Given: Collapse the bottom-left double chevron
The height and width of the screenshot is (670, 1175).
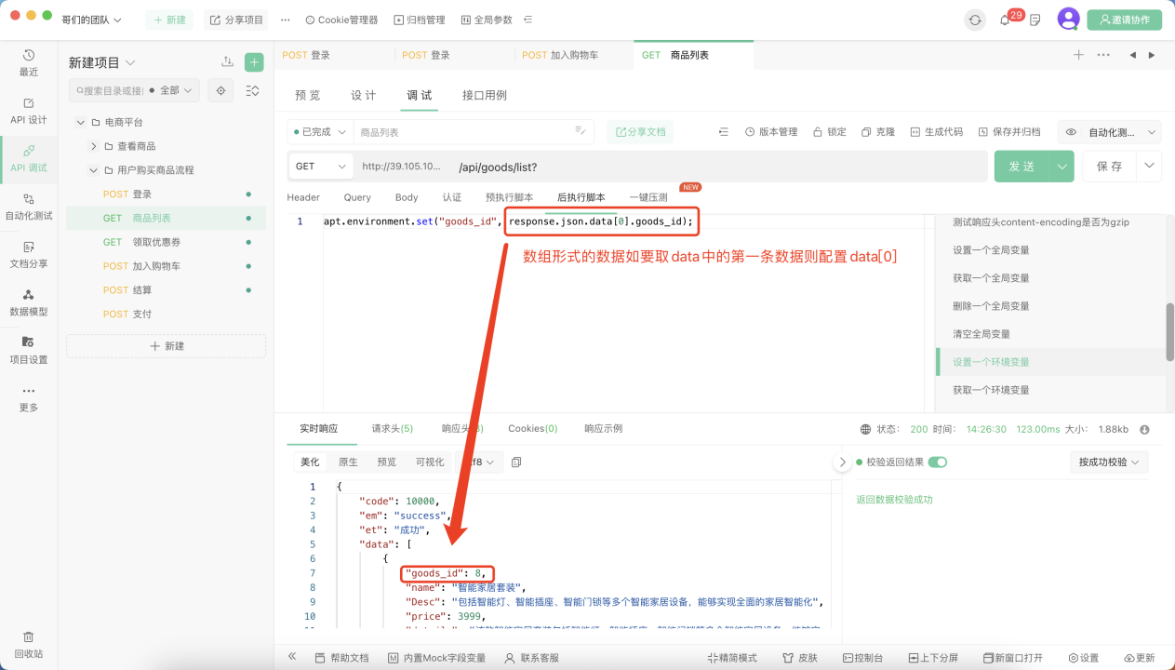Looking at the screenshot, I should point(292,656).
